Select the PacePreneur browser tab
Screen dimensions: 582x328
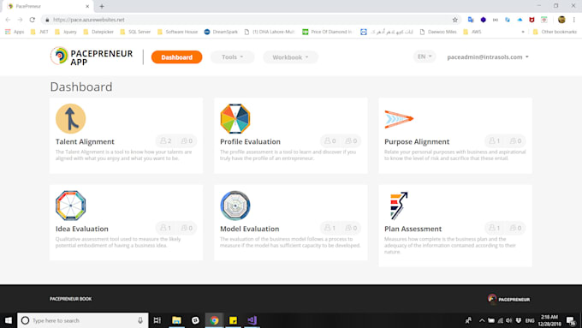[48, 6]
